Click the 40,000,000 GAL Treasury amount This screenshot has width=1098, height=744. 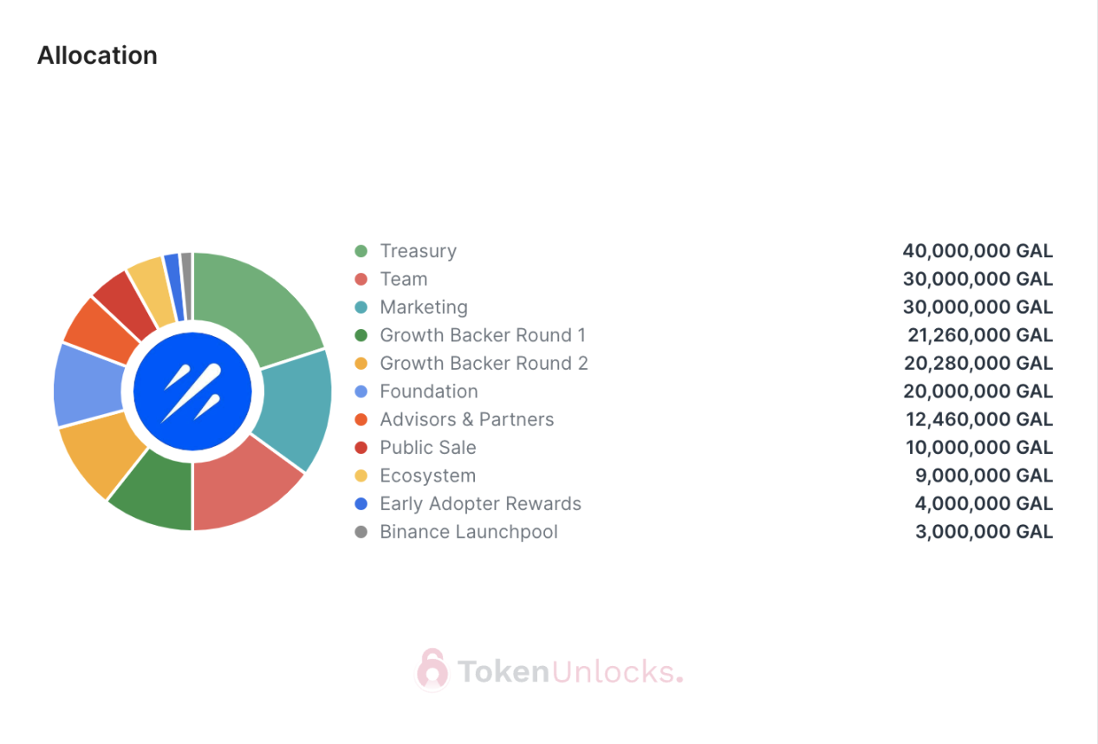(x=978, y=251)
